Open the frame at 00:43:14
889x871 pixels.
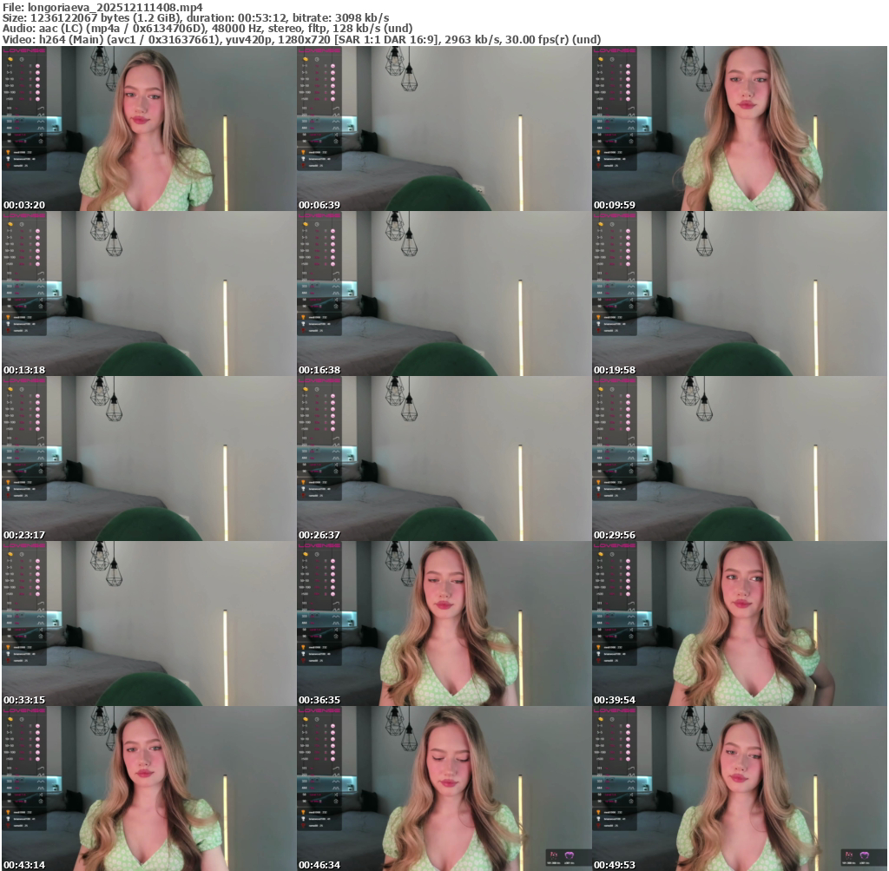point(148,789)
